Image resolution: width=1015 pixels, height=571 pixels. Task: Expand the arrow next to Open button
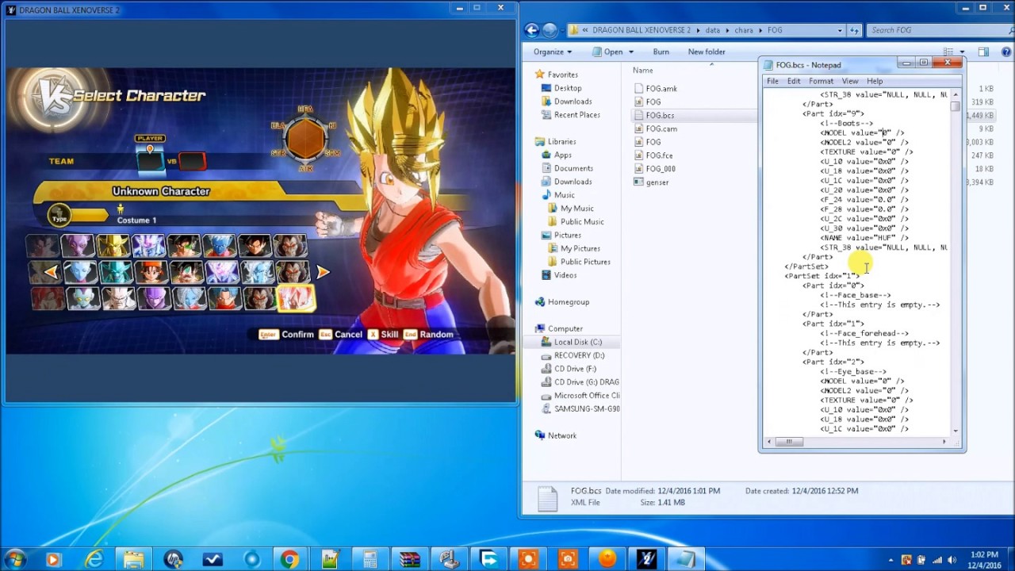coord(631,52)
